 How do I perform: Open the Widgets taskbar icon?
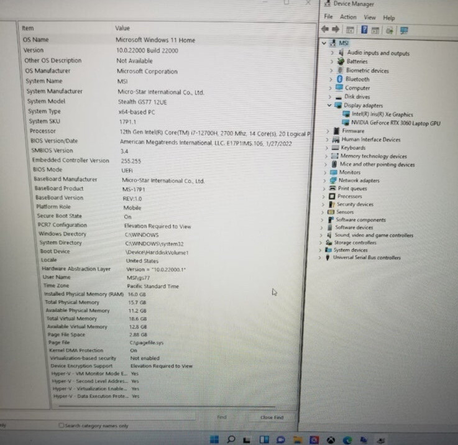tap(264, 439)
